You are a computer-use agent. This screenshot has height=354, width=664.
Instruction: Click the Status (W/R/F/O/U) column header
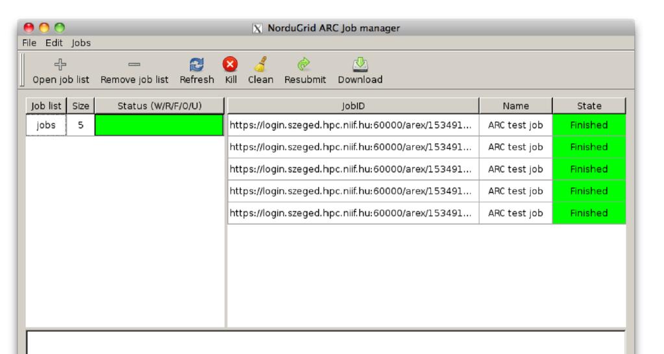(x=159, y=106)
